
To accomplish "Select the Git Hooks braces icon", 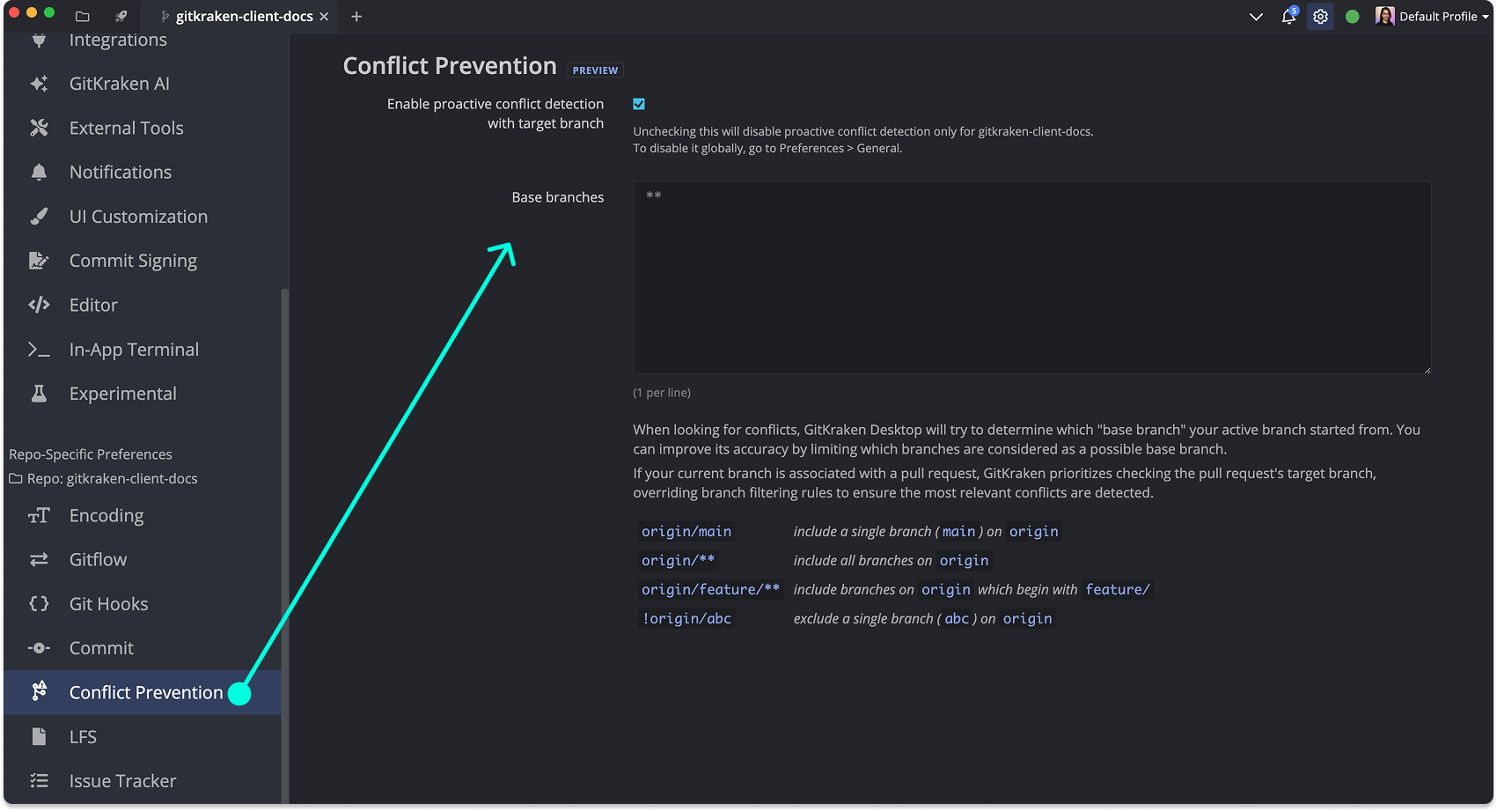I will [39, 603].
